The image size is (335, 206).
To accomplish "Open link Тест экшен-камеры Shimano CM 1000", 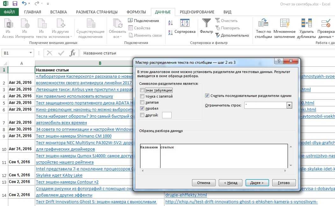I will tap(74, 136).
